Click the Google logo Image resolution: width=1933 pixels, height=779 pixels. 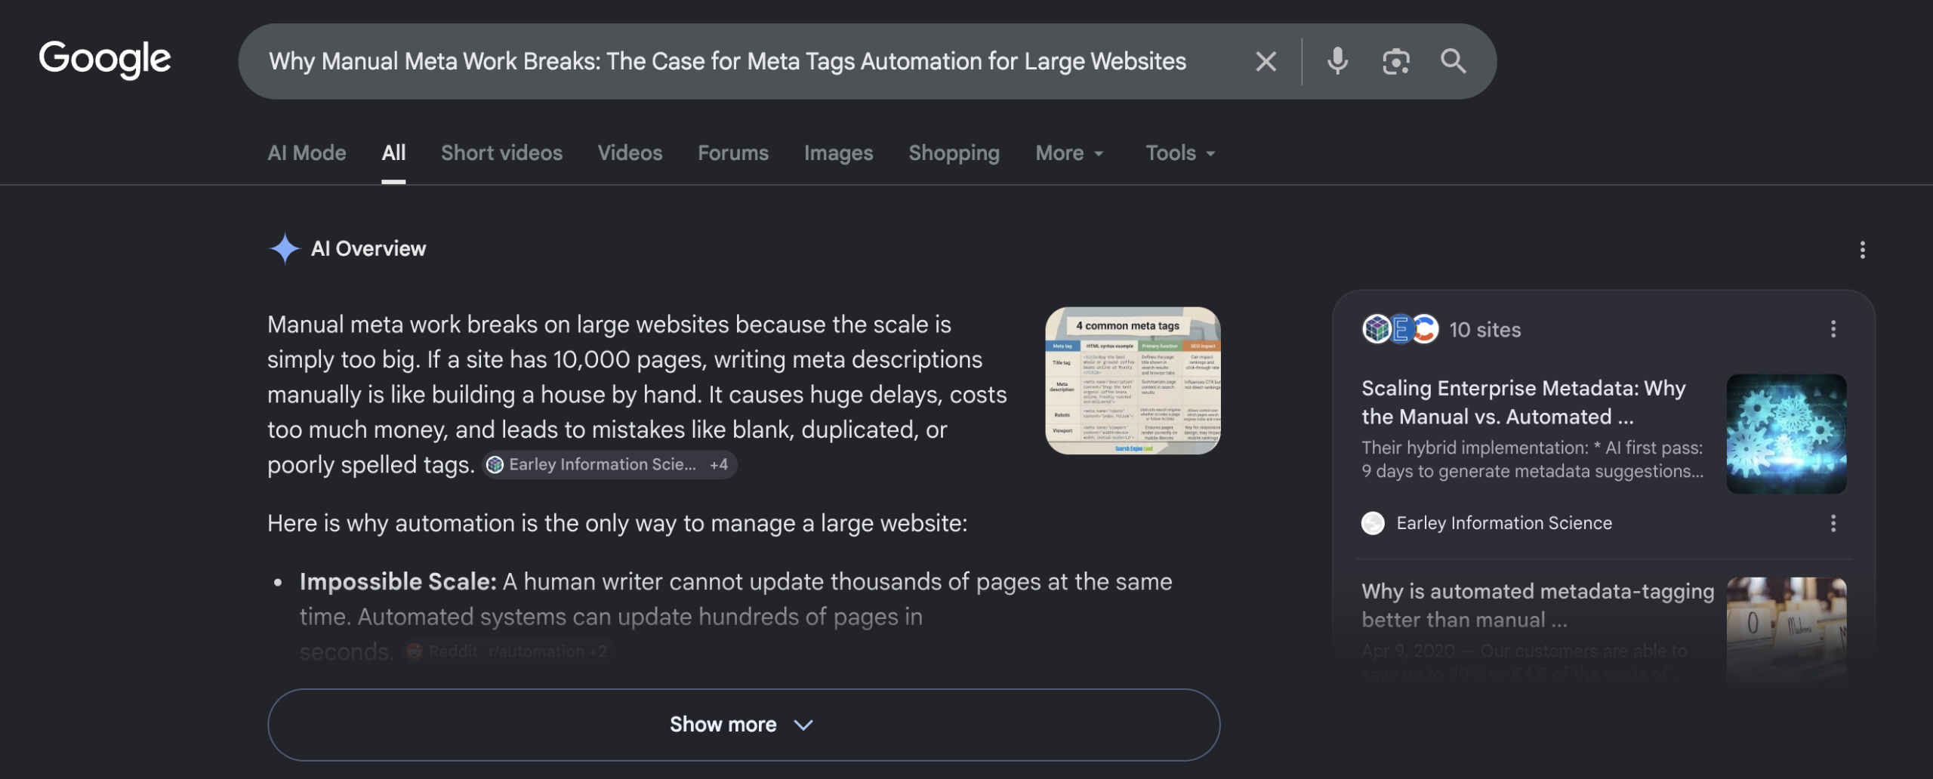point(105,60)
